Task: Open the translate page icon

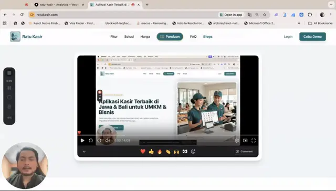Action: coord(249,15)
